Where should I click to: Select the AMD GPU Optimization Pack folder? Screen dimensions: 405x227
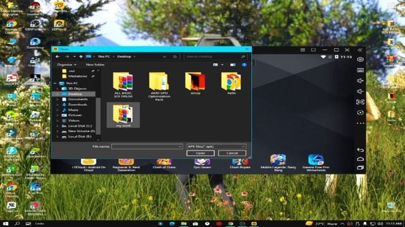tap(159, 86)
